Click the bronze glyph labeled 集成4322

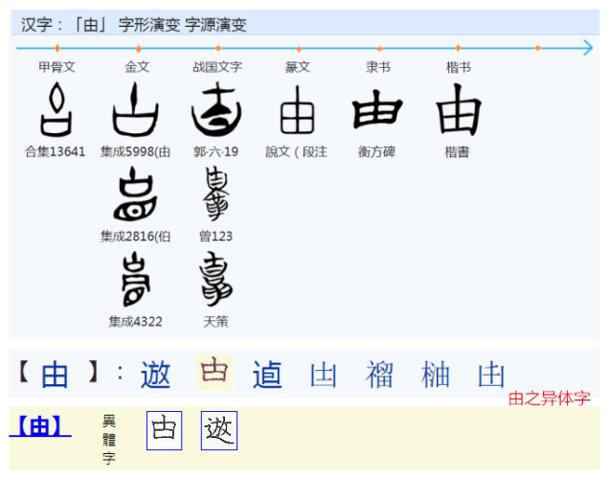135,279
